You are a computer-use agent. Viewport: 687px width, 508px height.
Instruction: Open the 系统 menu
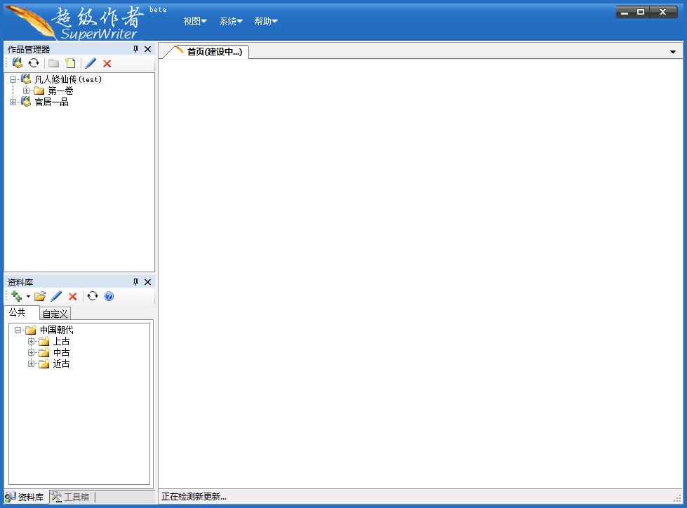coord(230,21)
